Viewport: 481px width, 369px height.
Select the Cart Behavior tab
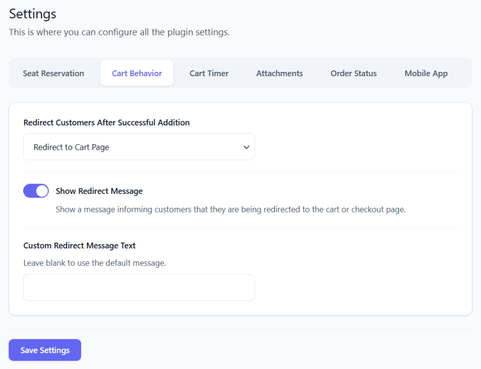tap(137, 73)
